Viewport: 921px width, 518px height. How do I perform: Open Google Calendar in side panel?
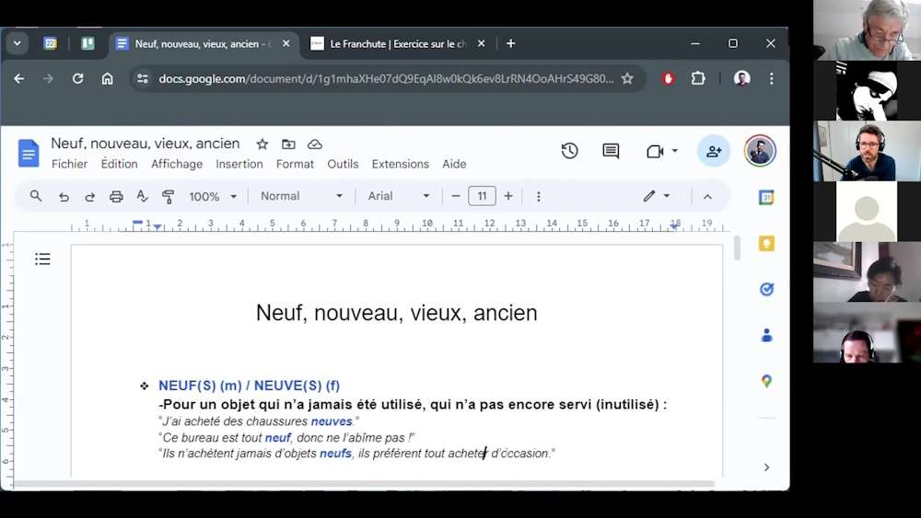766,198
